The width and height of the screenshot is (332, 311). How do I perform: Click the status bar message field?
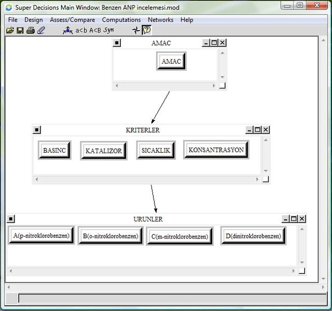coord(172,299)
